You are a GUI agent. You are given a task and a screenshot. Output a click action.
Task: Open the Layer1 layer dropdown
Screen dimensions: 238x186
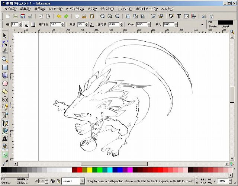click(73, 181)
